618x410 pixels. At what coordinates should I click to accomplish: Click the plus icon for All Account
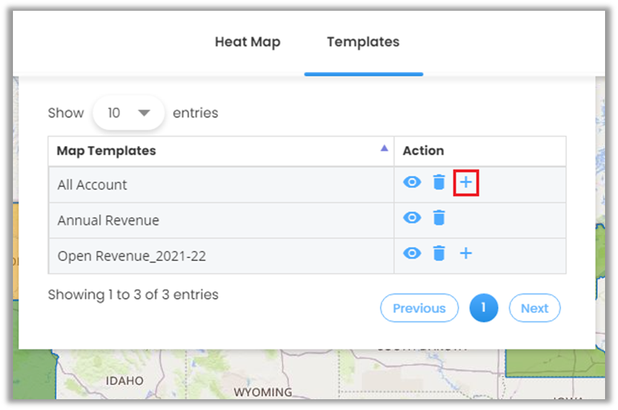[x=466, y=183]
